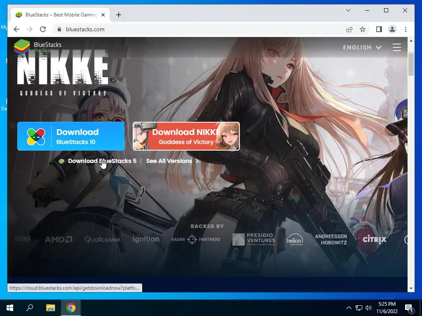422x316 pixels.
Task: Open the Chrome three-dot menu
Action: [x=406, y=29]
